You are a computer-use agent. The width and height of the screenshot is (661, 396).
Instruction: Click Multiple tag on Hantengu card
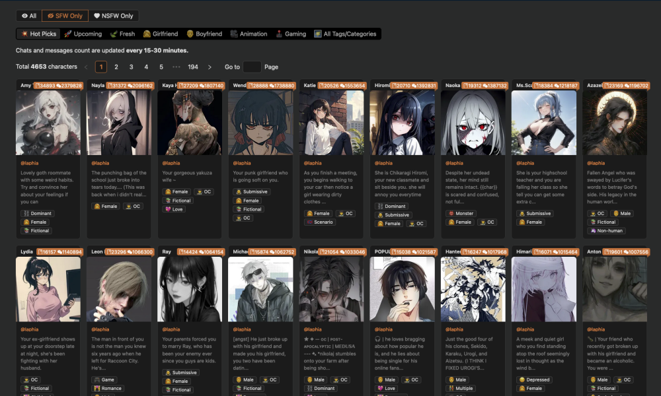pos(460,389)
